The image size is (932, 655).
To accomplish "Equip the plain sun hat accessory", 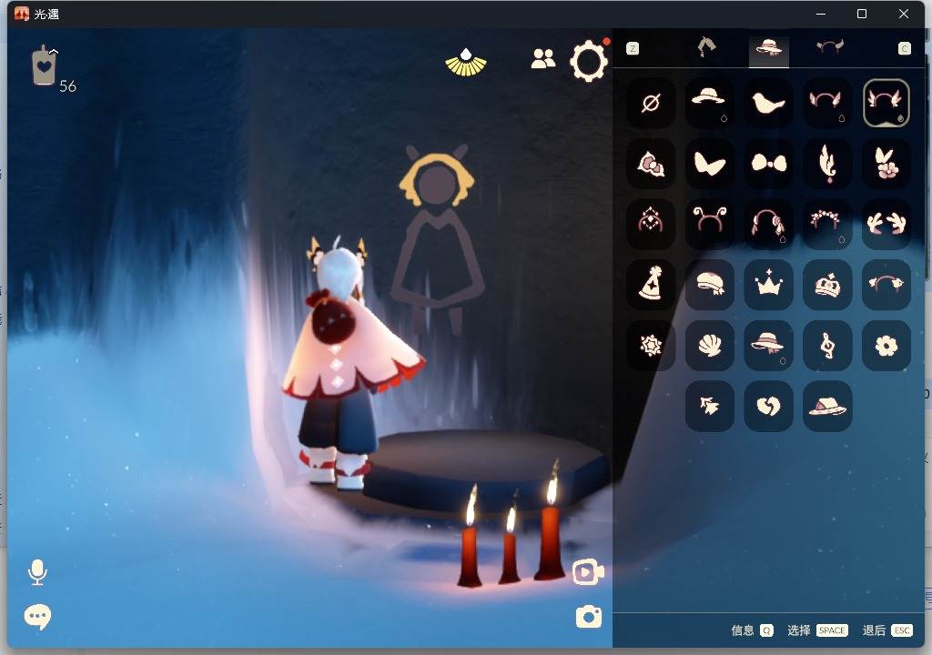I will [709, 103].
